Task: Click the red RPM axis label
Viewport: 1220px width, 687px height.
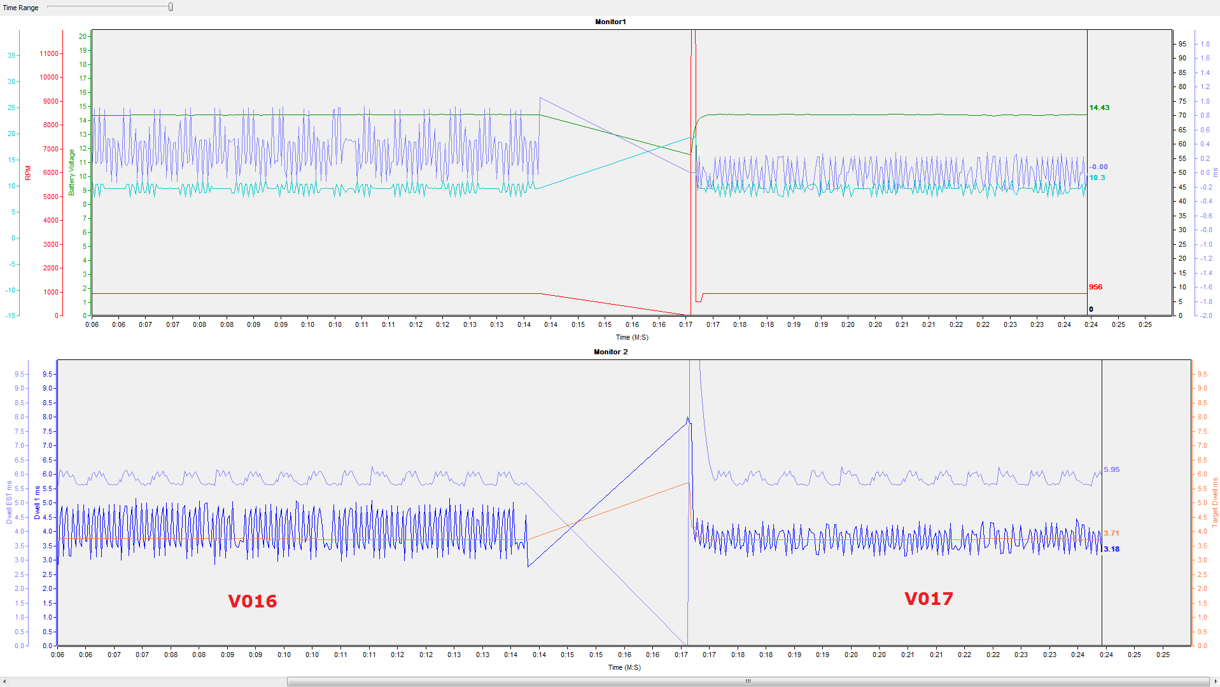Action: point(28,173)
